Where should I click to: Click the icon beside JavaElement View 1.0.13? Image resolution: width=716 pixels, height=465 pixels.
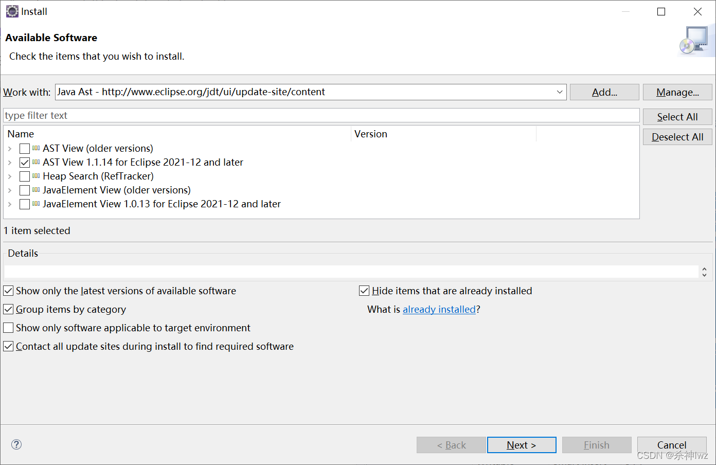[x=35, y=204]
